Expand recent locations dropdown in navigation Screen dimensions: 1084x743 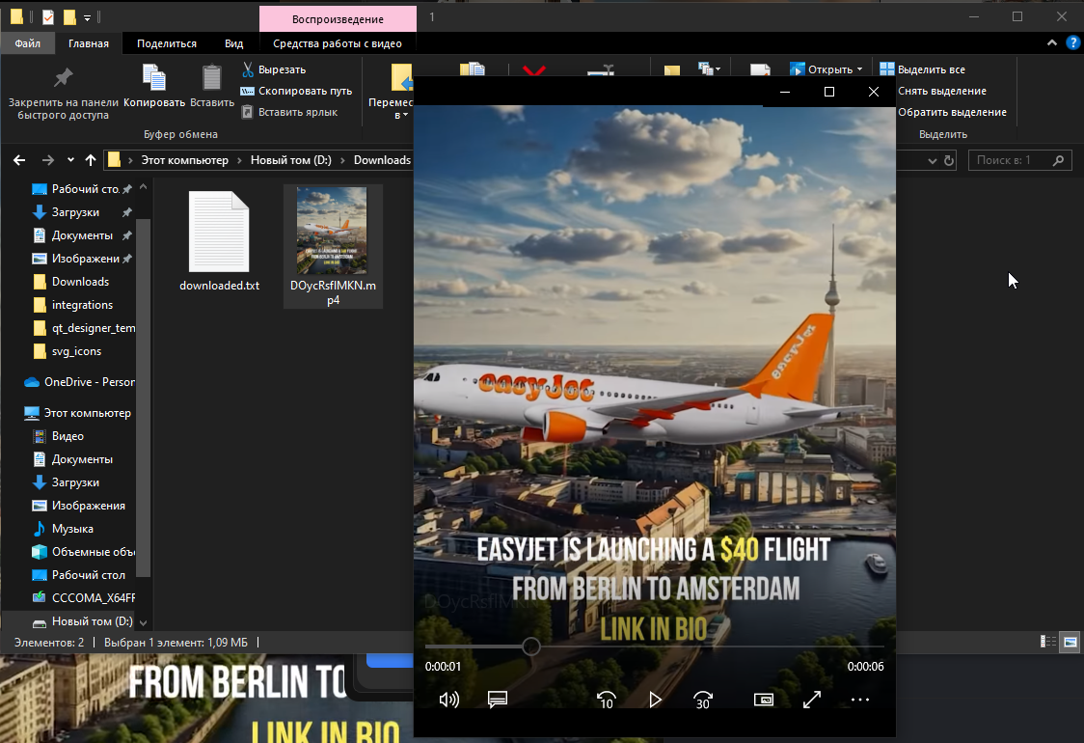point(71,160)
